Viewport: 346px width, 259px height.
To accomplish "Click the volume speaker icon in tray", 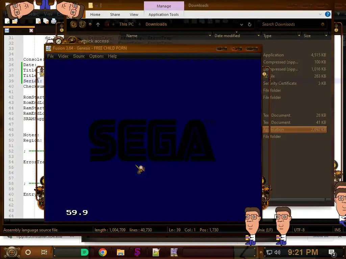I will [x=277, y=252].
